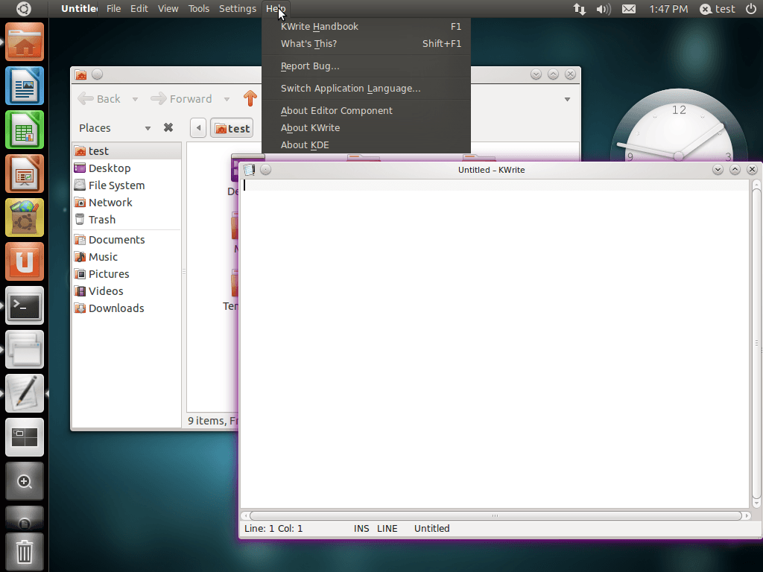Choose Report Bug… menu entry
This screenshot has height=572, width=763.
point(310,66)
